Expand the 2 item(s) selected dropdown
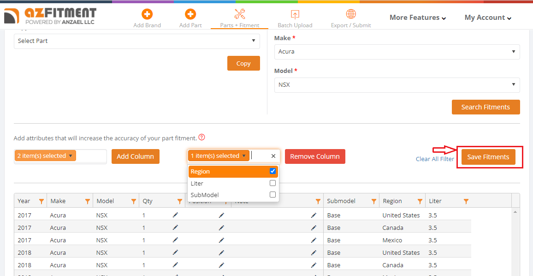The height and width of the screenshot is (276, 533). pyautogui.click(x=45, y=156)
